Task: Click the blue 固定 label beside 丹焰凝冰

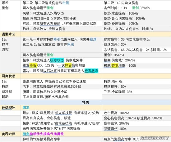Action: (26, 108)
